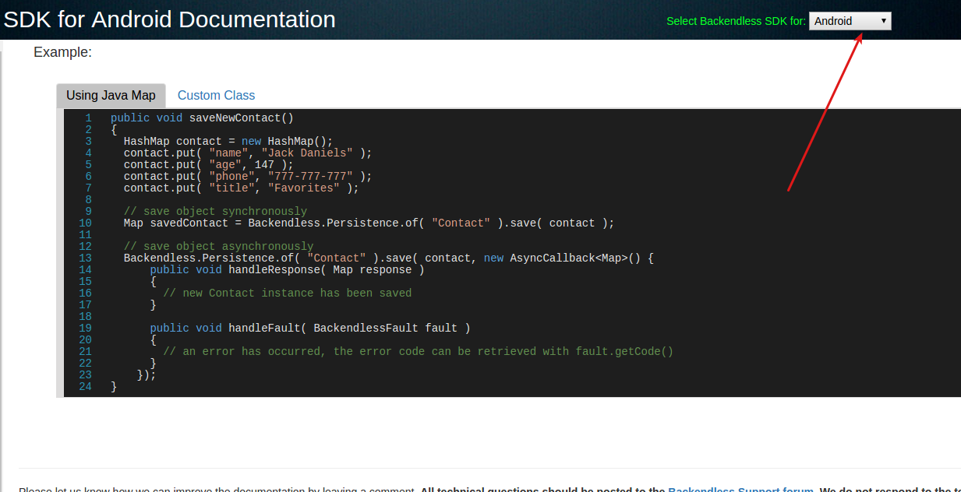
Task: Click line number 24 in code gutter
Action: pos(85,386)
